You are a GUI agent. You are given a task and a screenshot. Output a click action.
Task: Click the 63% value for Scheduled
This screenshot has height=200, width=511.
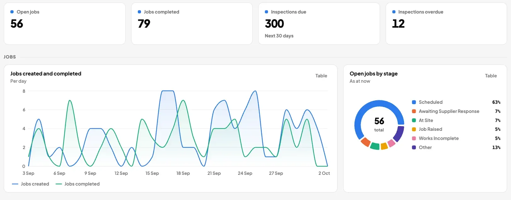(496, 102)
